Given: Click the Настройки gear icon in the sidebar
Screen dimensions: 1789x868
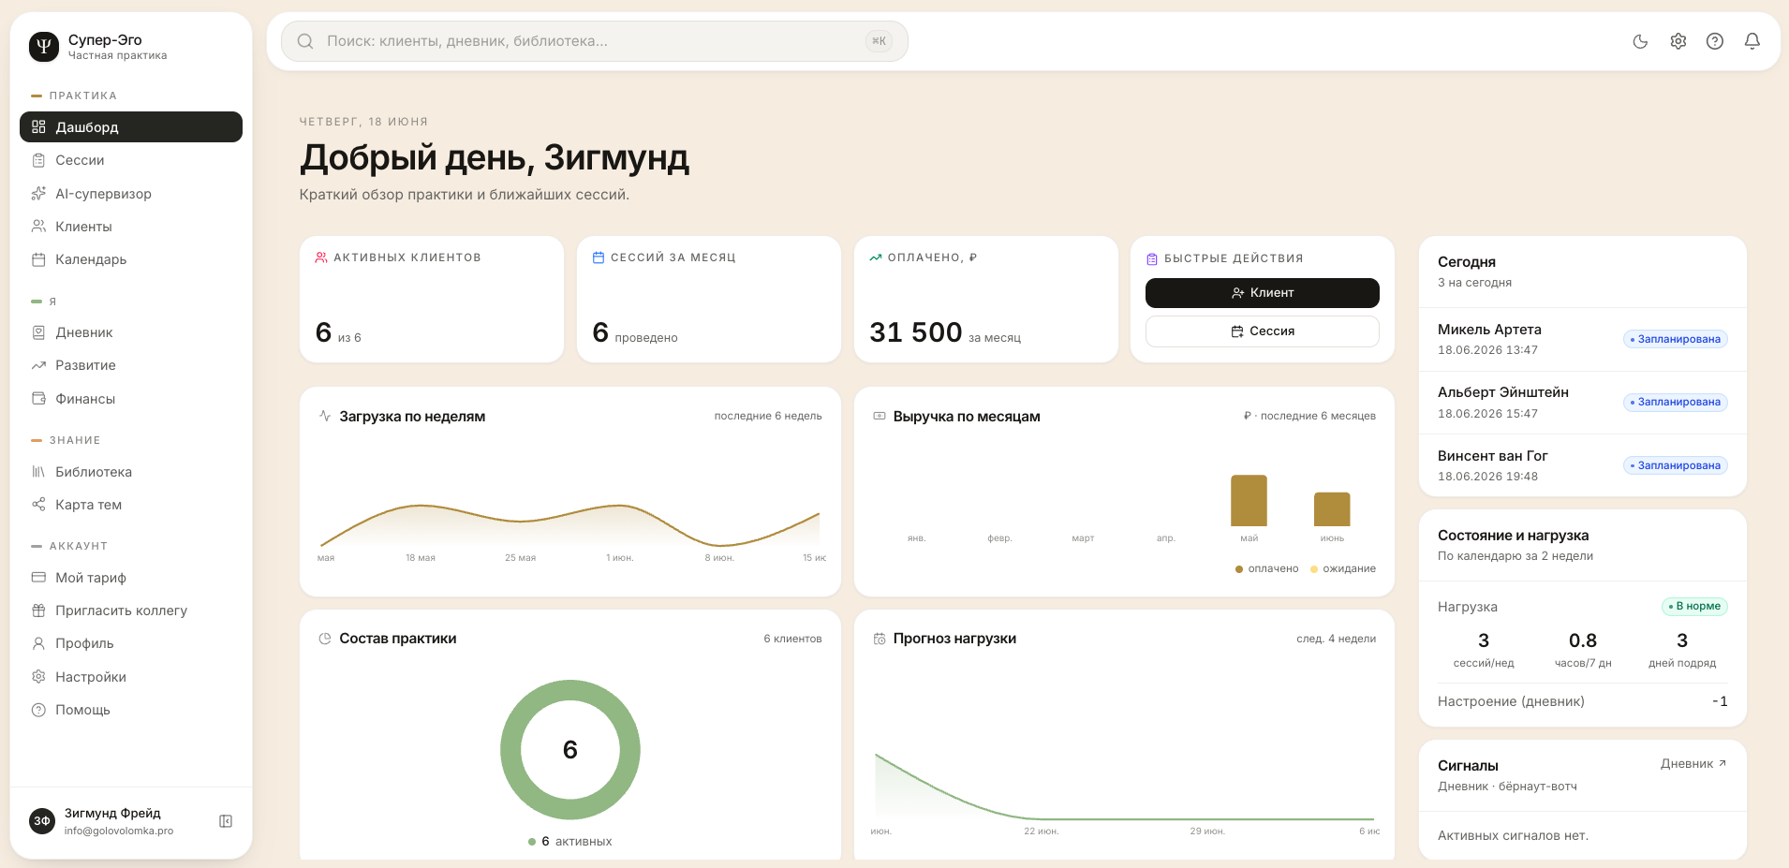Looking at the screenshot, I should click(38, 677).
